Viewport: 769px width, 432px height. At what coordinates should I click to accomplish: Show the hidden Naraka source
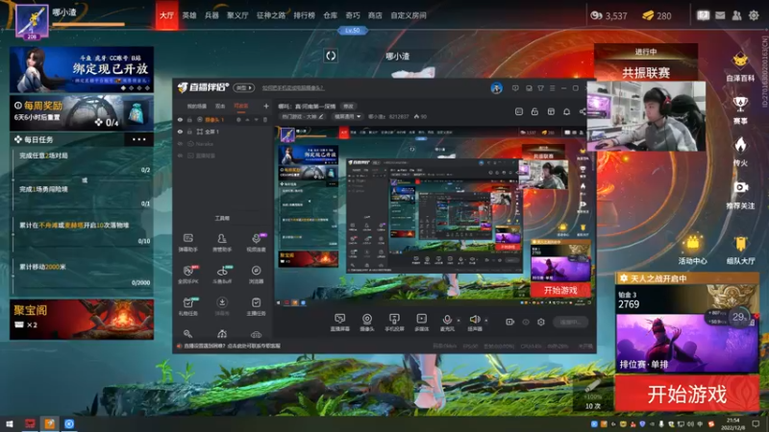pyautogui.click(x=180, y=144)
